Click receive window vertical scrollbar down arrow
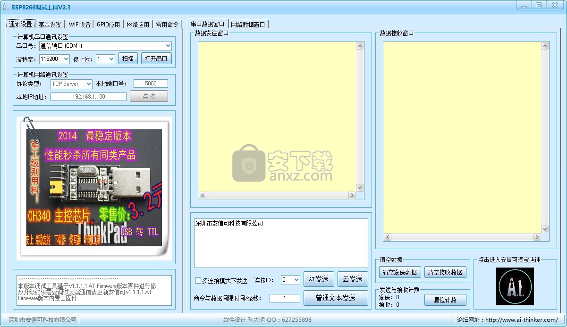 point(545,229)
